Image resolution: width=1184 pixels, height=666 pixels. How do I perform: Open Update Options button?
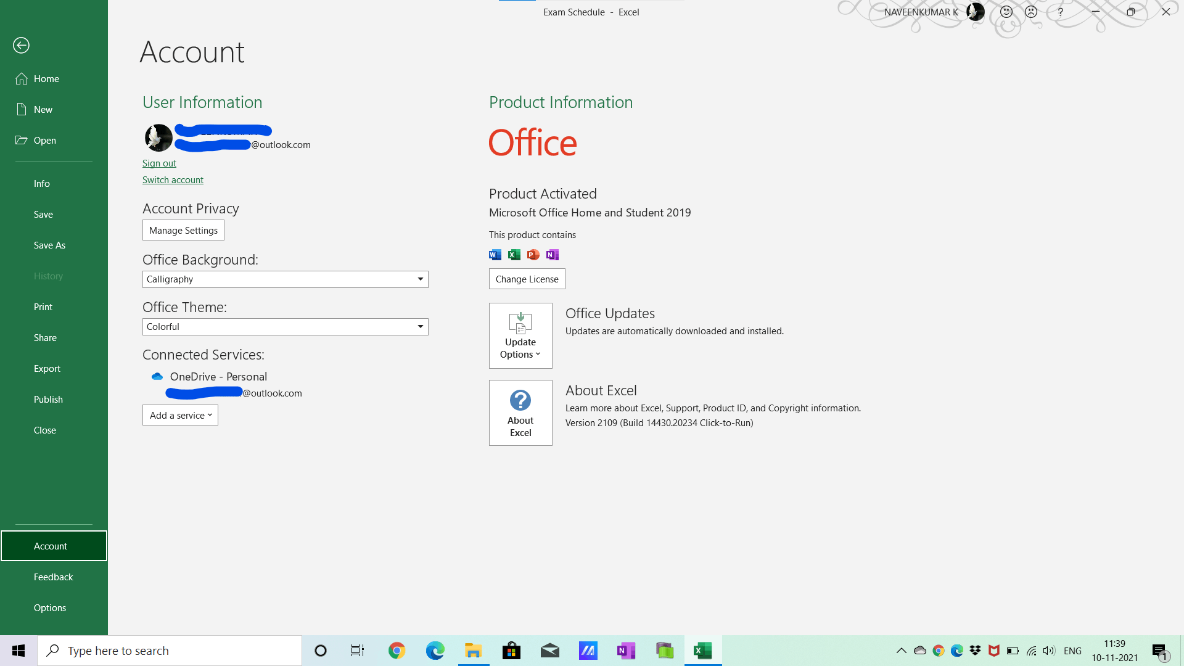[520, 335]
